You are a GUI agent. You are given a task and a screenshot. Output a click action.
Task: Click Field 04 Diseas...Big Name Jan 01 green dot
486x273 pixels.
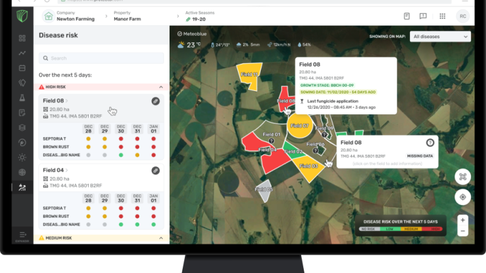(x=153, y=224)
